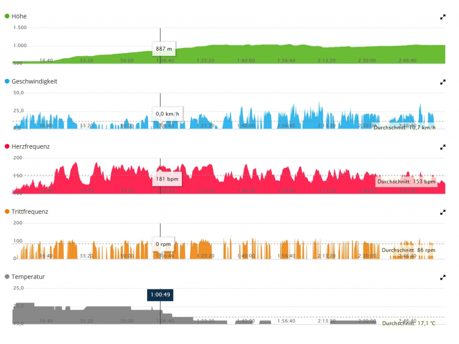Viewport: 459px width, 344px height.
Task: Click the green dot beside Höhe
Action: pyautogui.click(x=7, y=16)
